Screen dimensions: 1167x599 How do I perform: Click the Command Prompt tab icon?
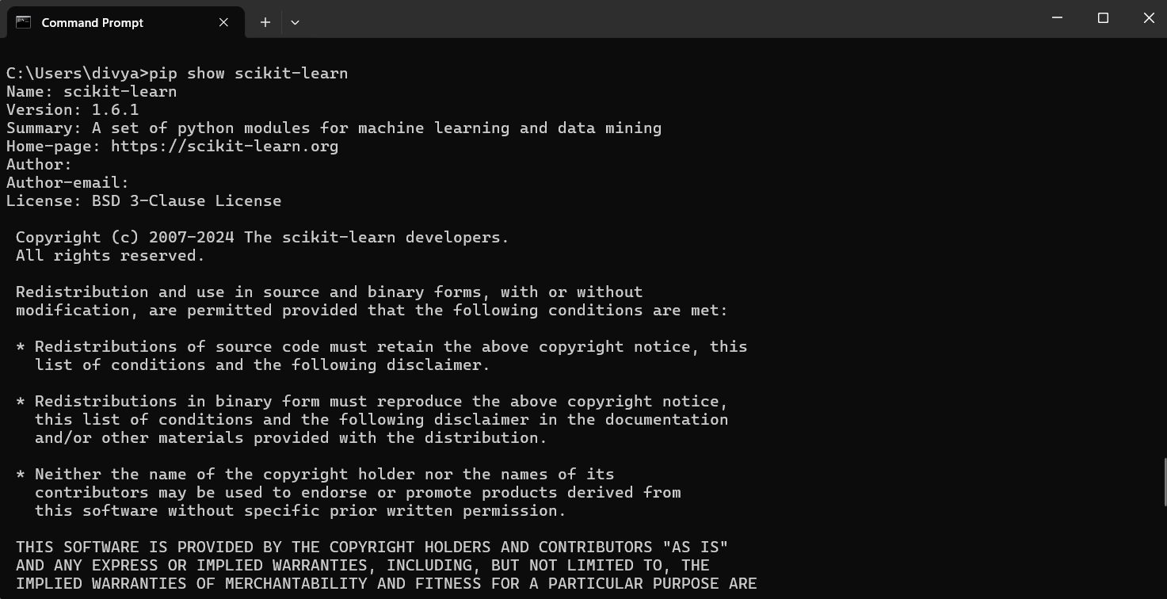[x=24, y=22]
